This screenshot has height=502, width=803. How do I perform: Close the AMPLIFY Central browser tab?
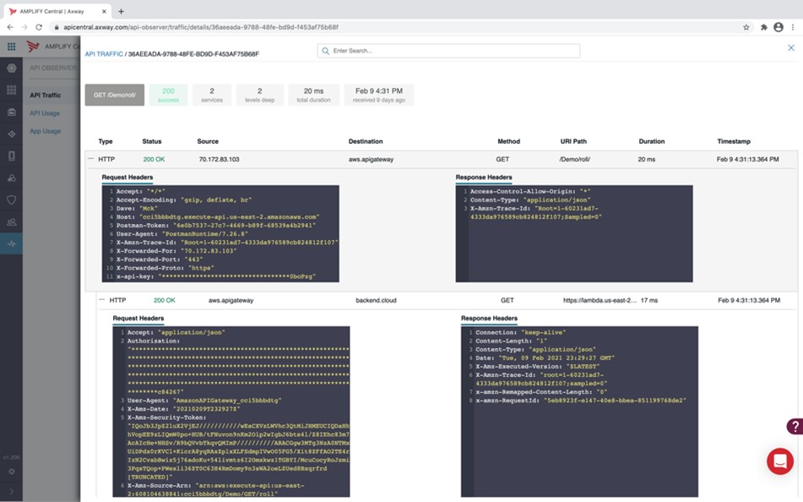104,11
